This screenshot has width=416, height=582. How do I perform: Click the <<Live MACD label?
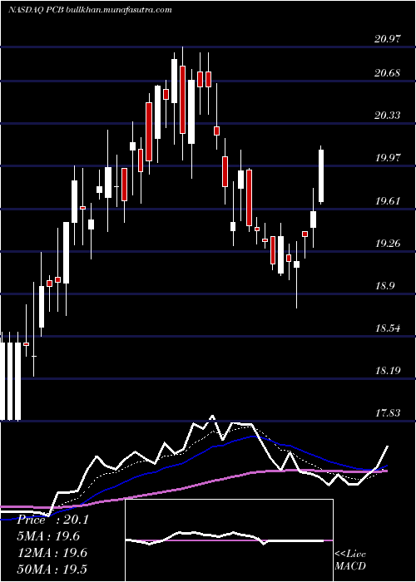coord(350,560)
